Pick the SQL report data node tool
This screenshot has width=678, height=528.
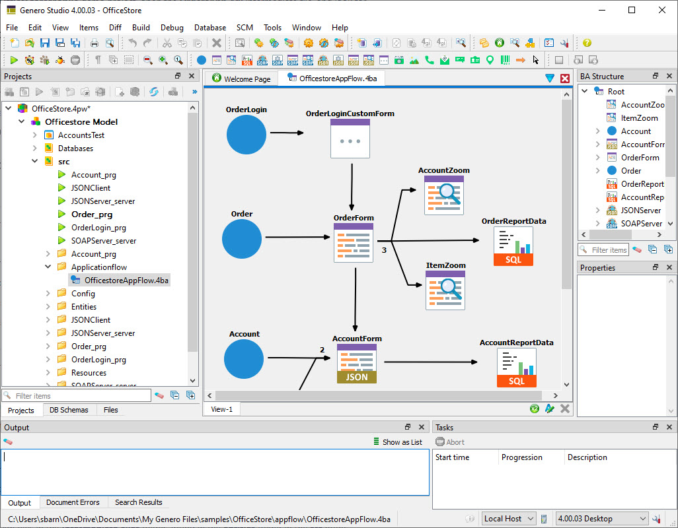[246, 61]
